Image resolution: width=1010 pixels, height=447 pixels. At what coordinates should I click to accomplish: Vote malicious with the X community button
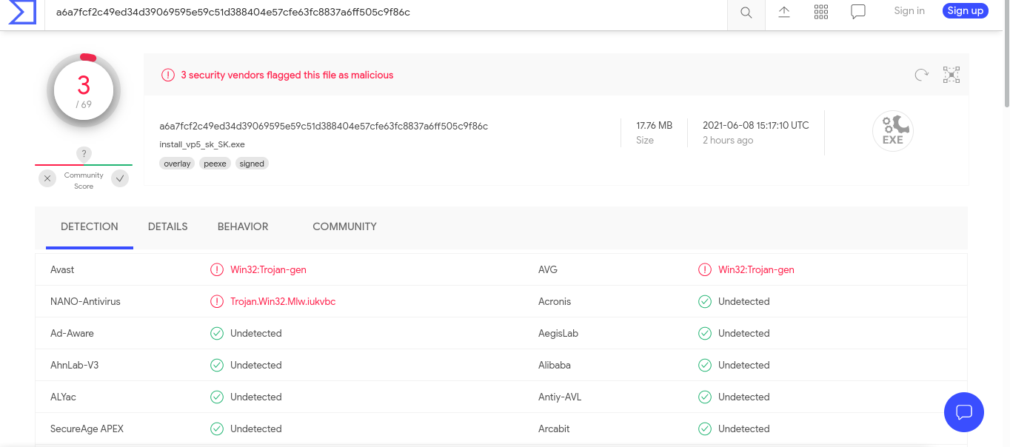(47, 178)
